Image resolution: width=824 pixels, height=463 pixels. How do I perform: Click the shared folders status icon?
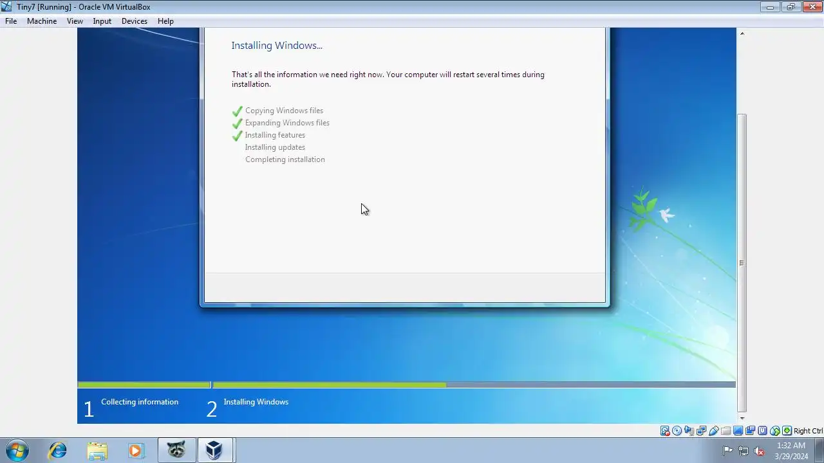click(726, 431)
